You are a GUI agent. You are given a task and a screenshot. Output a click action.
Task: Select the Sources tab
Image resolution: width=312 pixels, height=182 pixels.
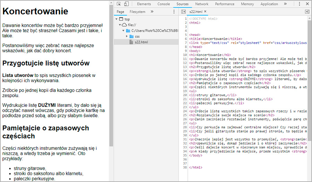tap(182, 4)
